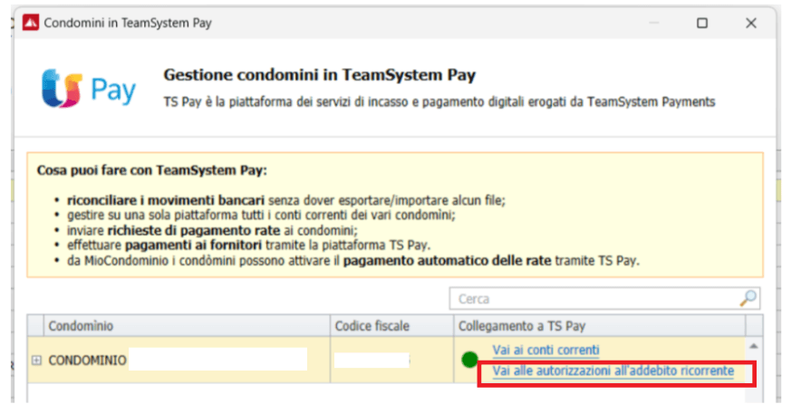801x414 pixels.
Task: Open 'Vai alle autorizzazioni all'addebito ricorrente' link
Action: tap(613, 371)
